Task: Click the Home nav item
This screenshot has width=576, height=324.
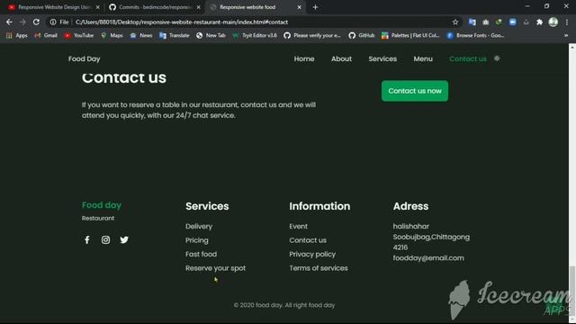Action: (x=304, y=58)
